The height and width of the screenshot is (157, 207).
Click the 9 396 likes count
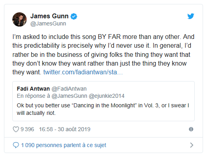click(x=27, y=129)
